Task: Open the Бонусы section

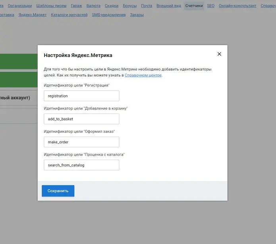Action: [130, 6]
